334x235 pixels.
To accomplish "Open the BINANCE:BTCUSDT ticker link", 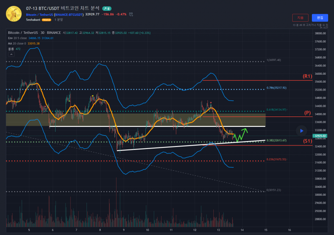I will (x=68, y=14).
